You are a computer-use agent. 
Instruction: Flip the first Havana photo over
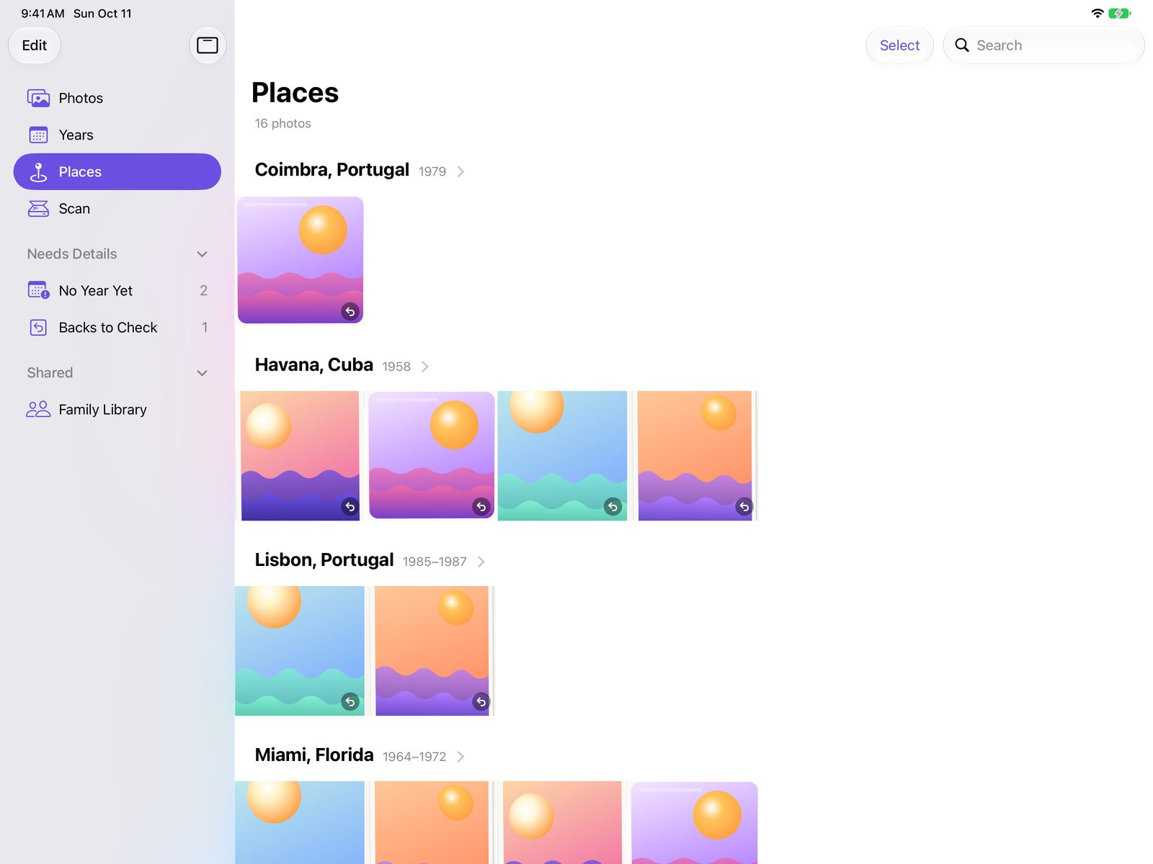click(350, 507)
